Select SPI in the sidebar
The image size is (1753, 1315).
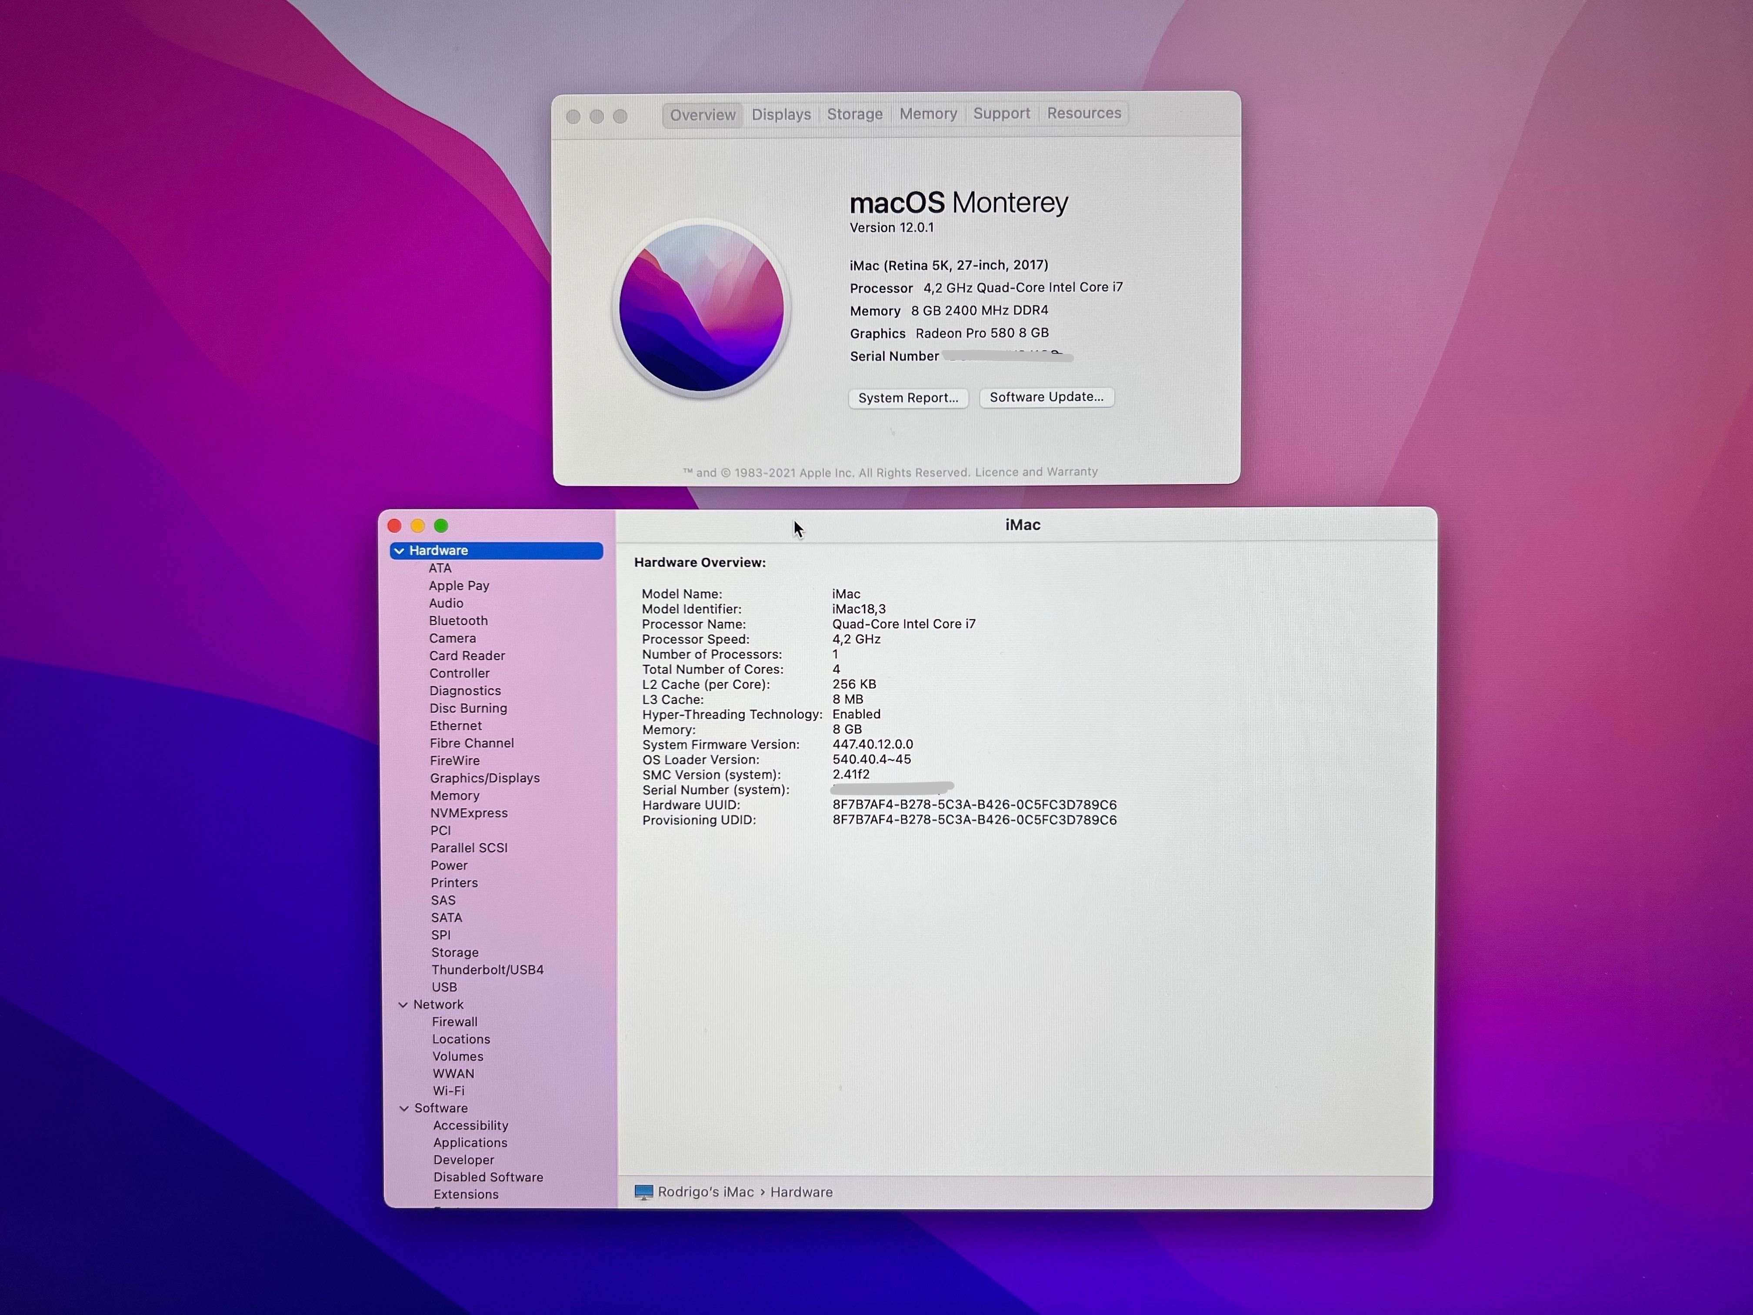click(440, 935)
